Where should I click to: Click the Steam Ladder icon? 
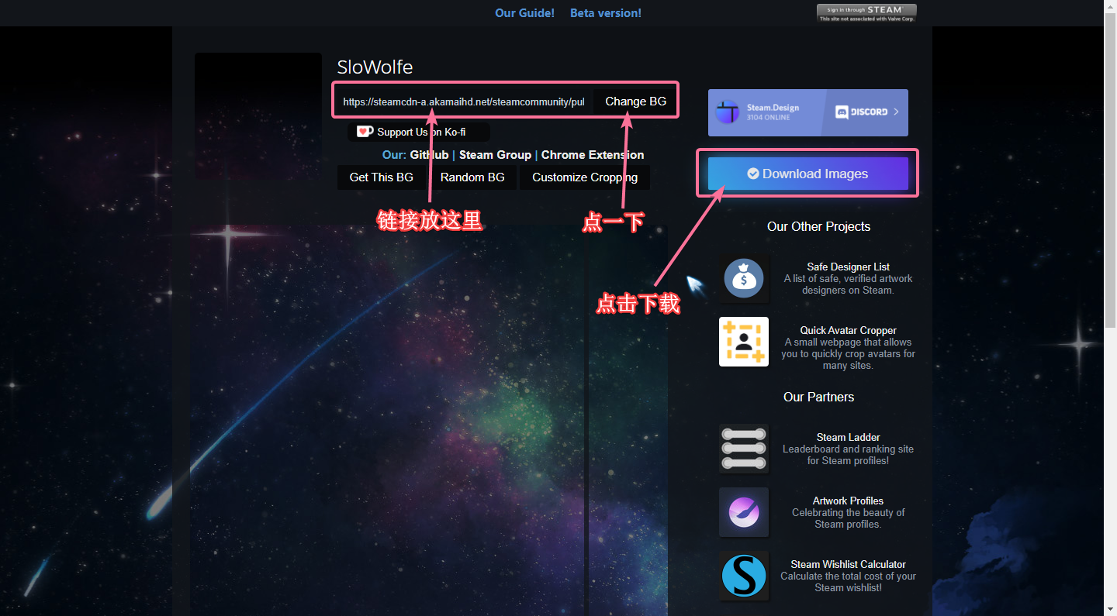pos(743,449)
